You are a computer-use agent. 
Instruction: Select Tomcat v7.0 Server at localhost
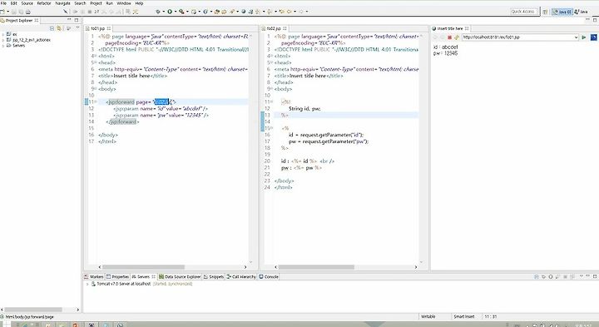click(x=123, y=285)
